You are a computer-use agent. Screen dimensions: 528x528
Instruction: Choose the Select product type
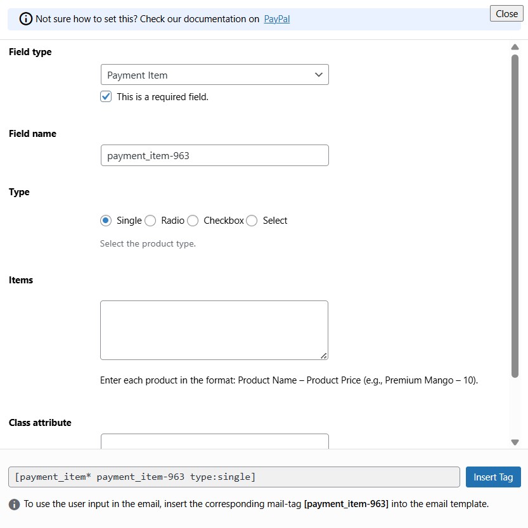(252, 221)
